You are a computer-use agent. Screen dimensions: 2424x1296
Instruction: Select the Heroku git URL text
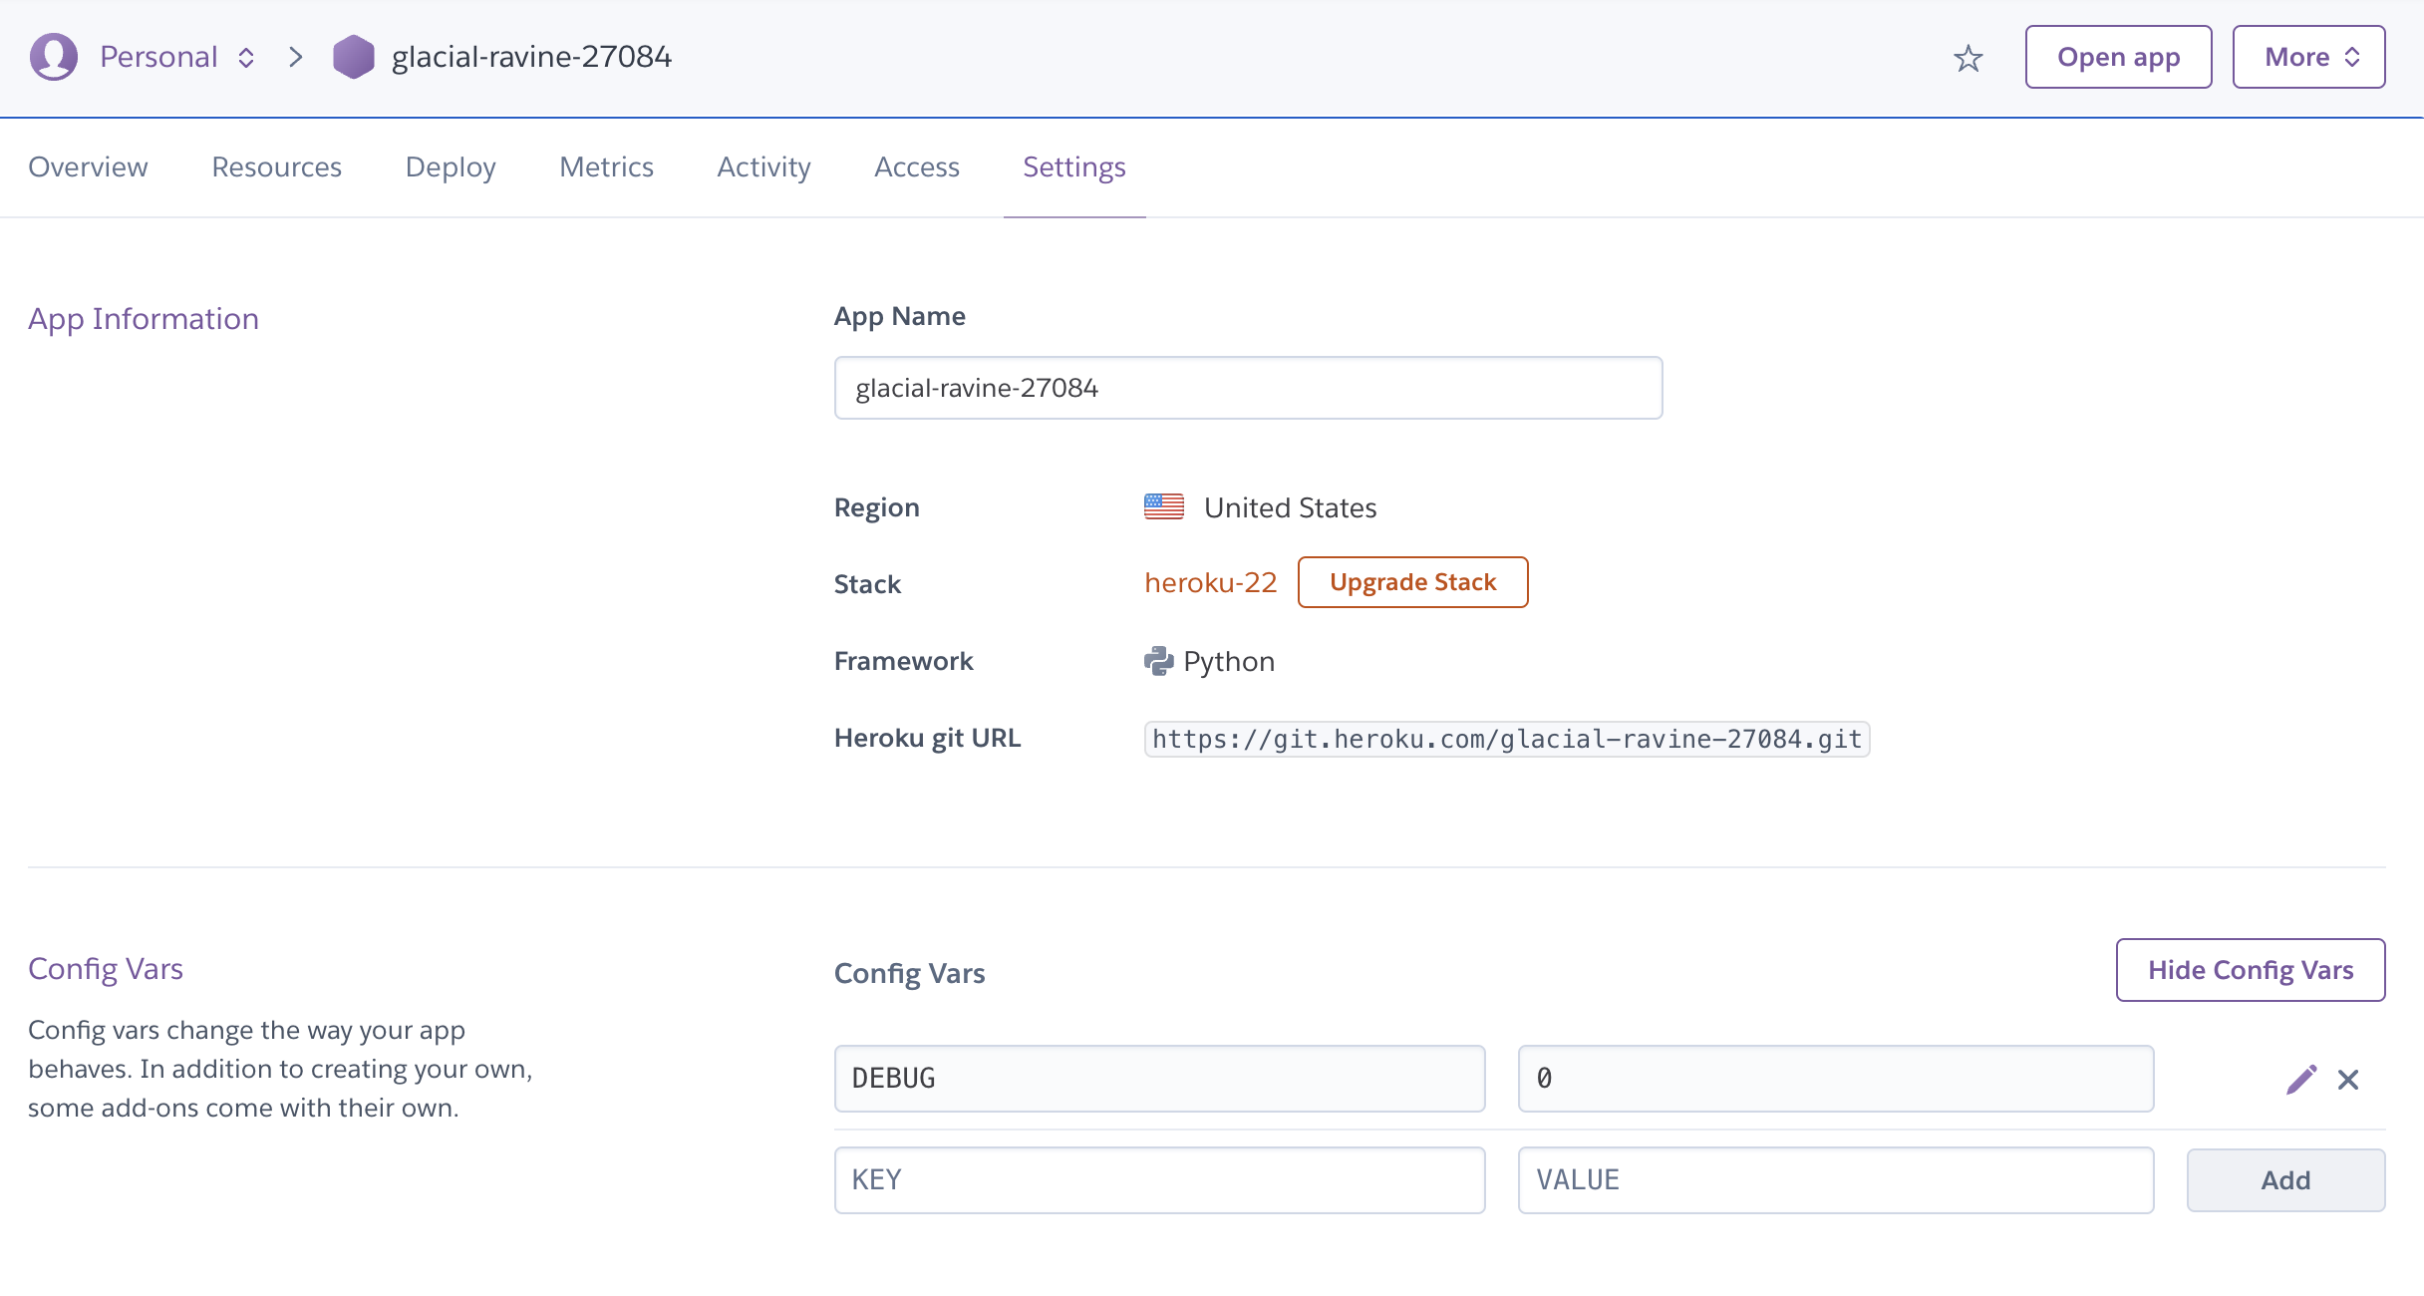(1506, 739)
